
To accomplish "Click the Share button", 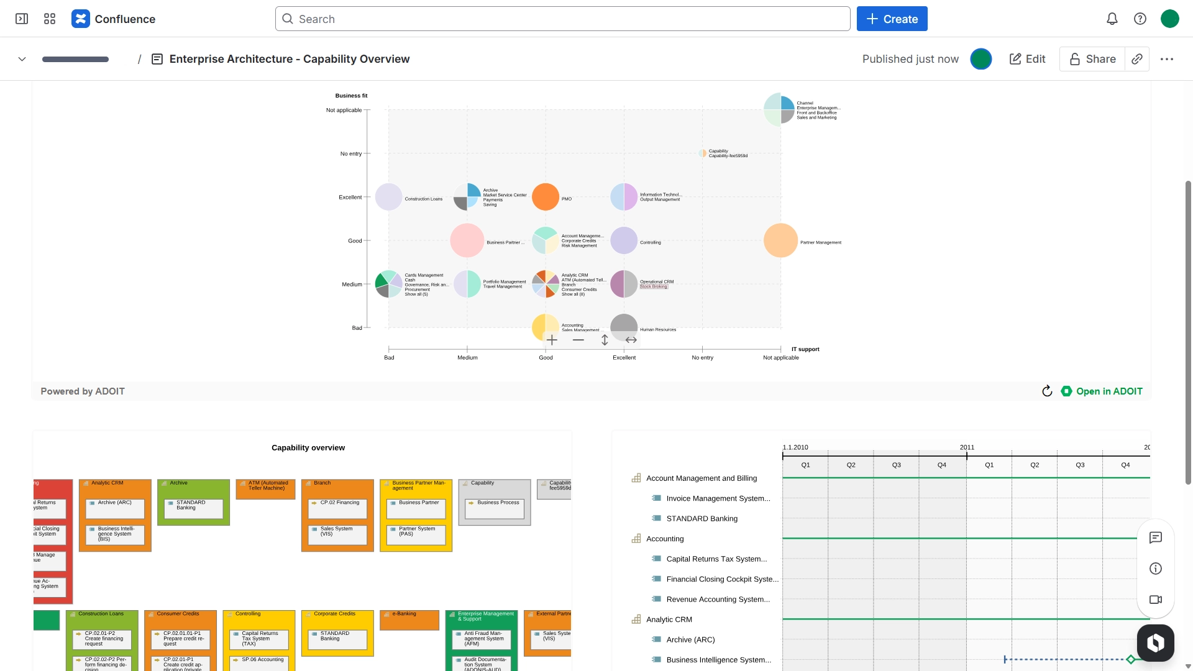I will click(x=1092, y=59).
